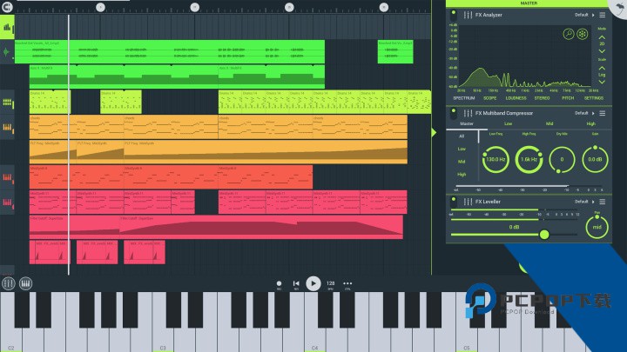The width and height of the screenshot is (627, 352).
Task: Click the FL Studio fruit logo corner button
Action: (618, 9)
